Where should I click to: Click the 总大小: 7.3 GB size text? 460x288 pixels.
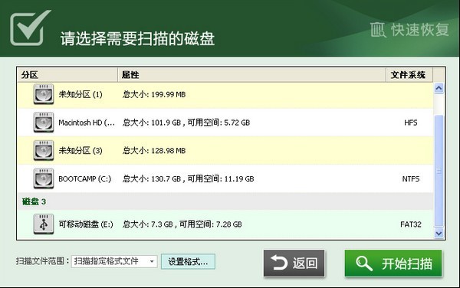pyautogui.click(x=147, y=224)
